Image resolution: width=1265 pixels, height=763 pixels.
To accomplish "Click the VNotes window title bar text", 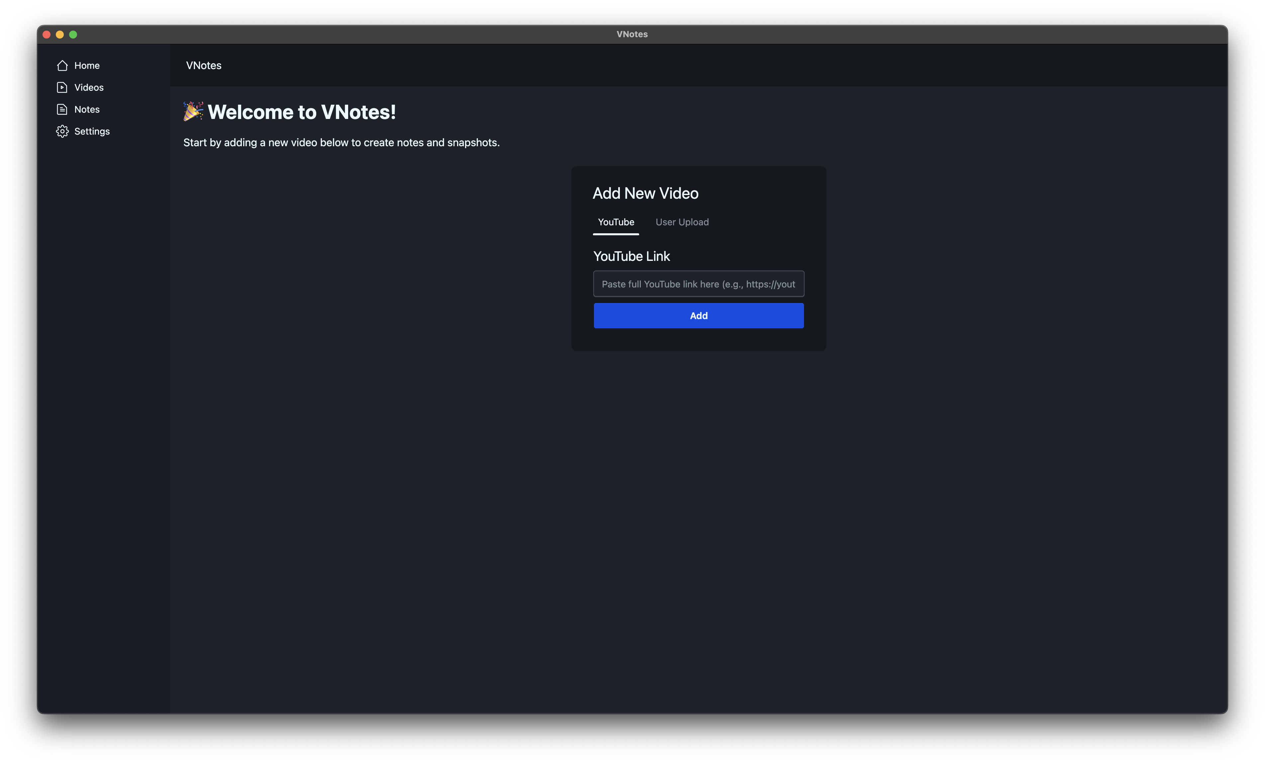I will [x=632, y=35].
